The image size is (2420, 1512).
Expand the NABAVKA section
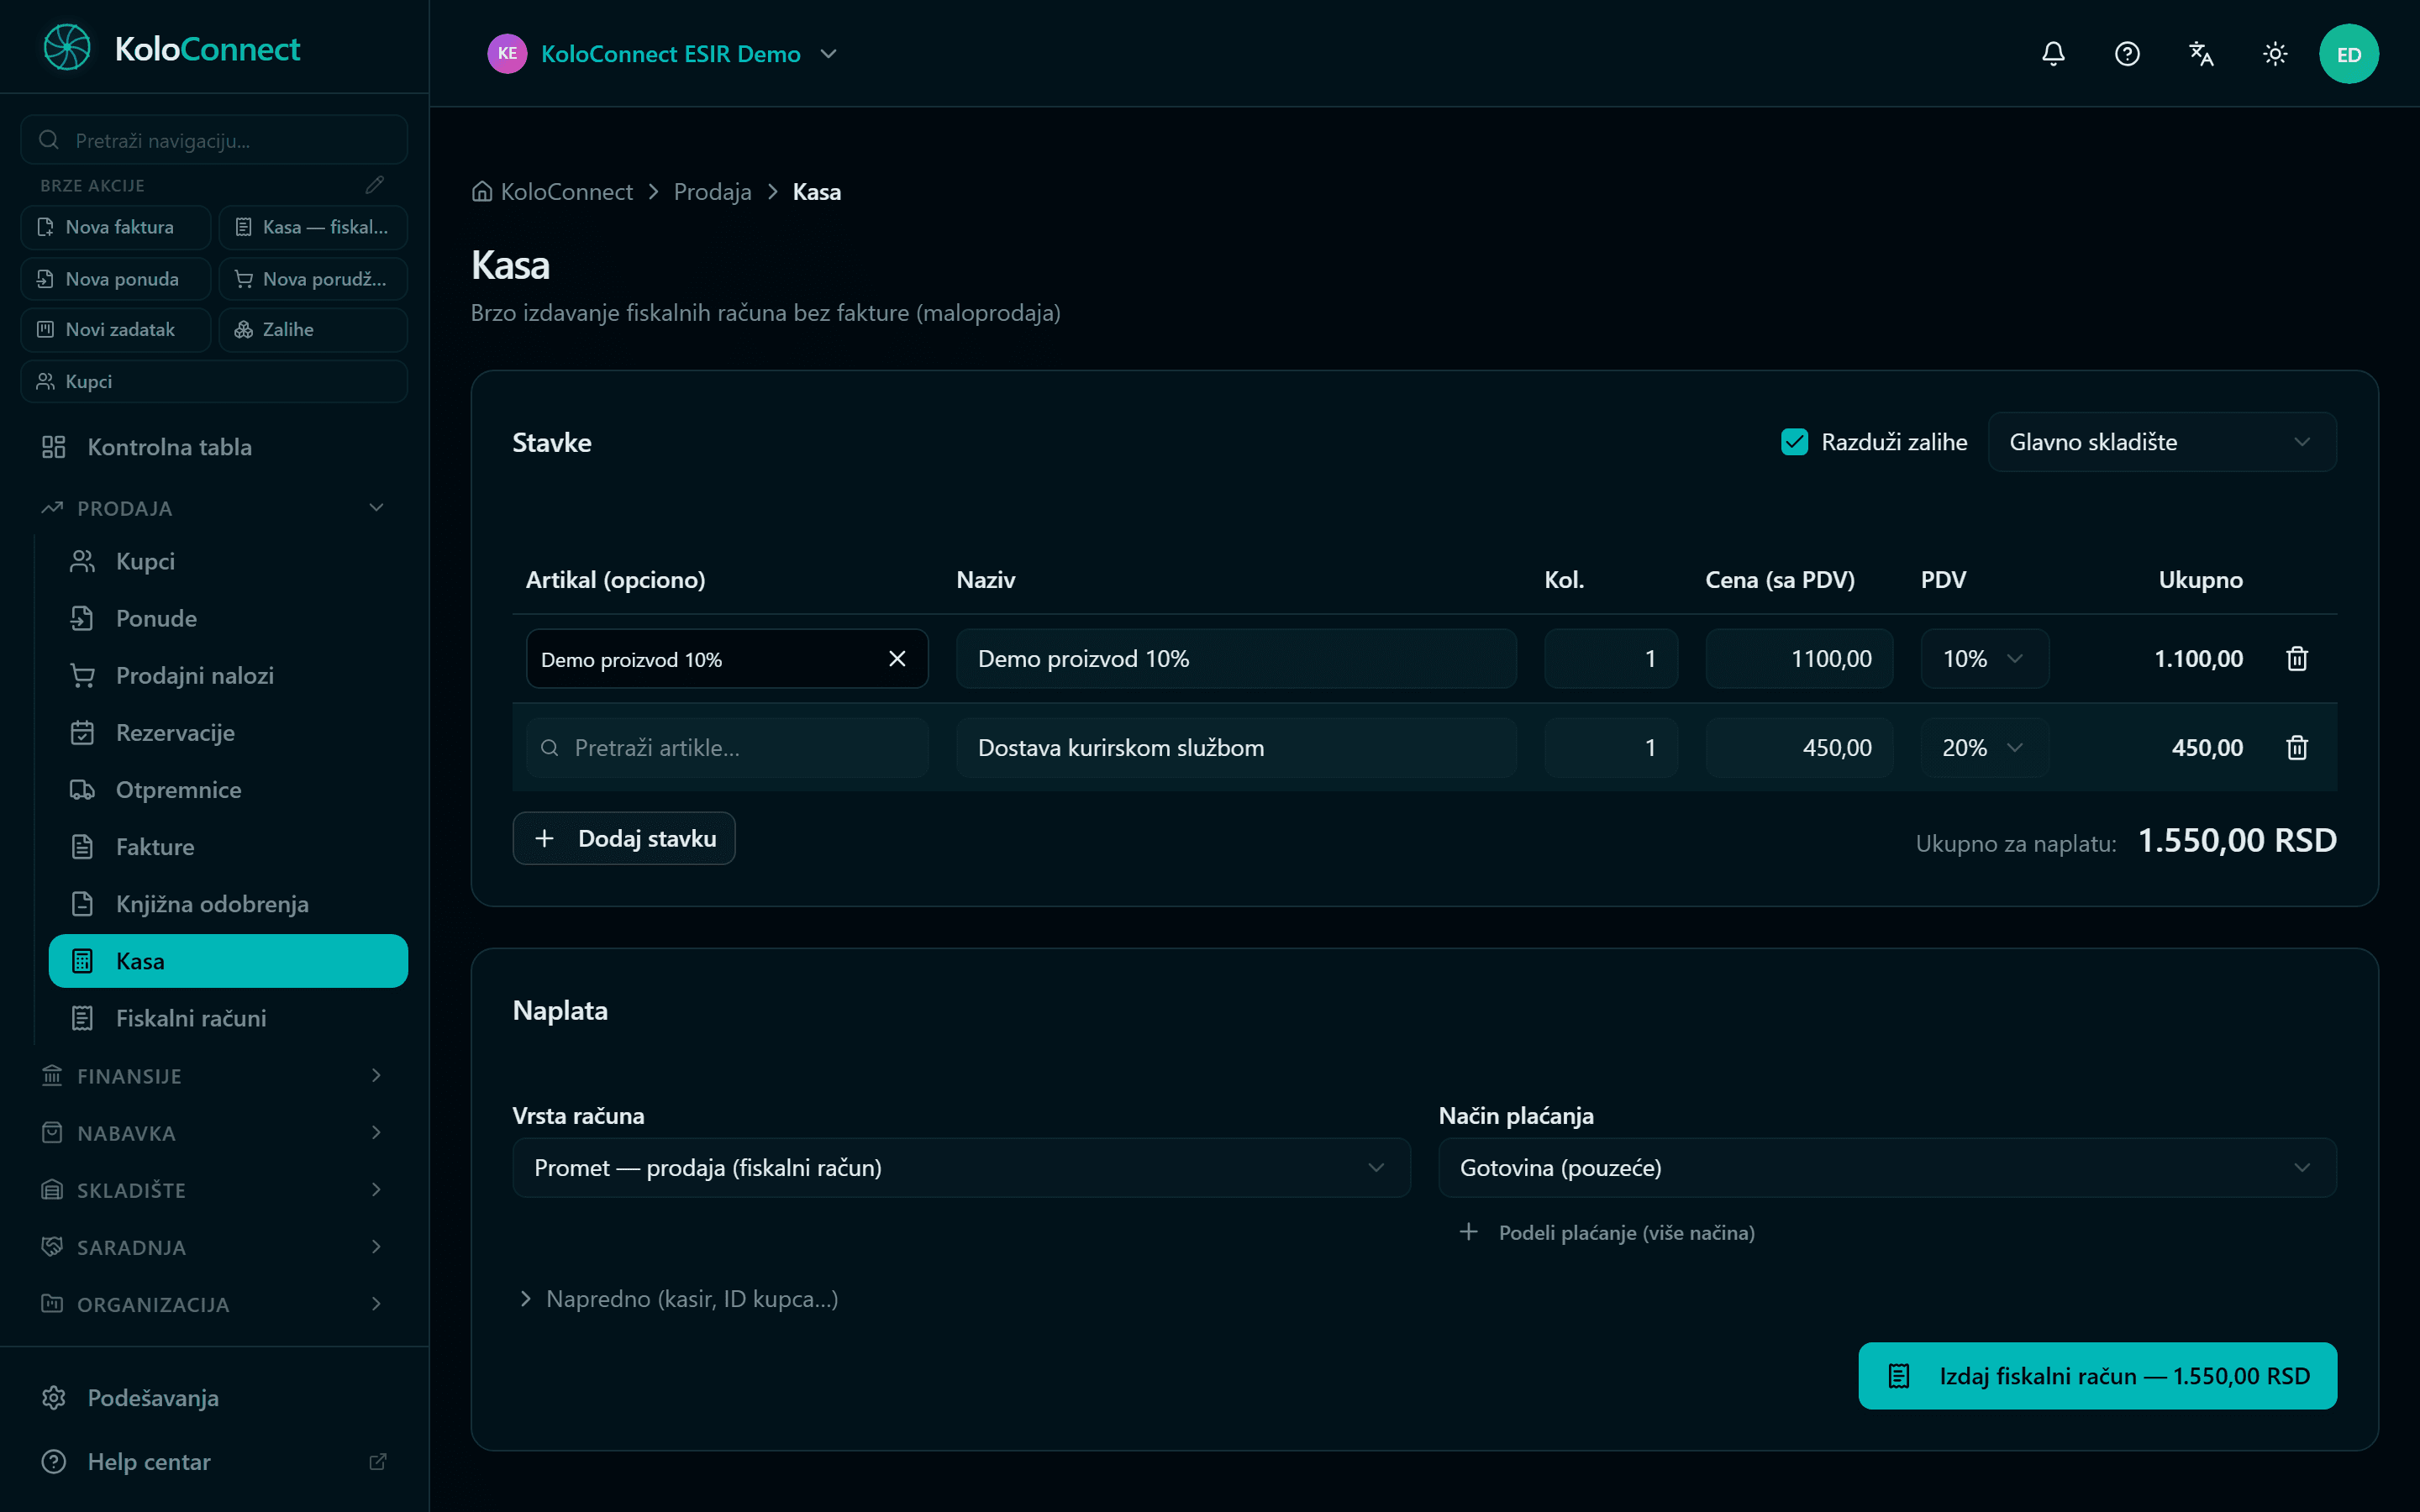click(x=214, y=1133)
